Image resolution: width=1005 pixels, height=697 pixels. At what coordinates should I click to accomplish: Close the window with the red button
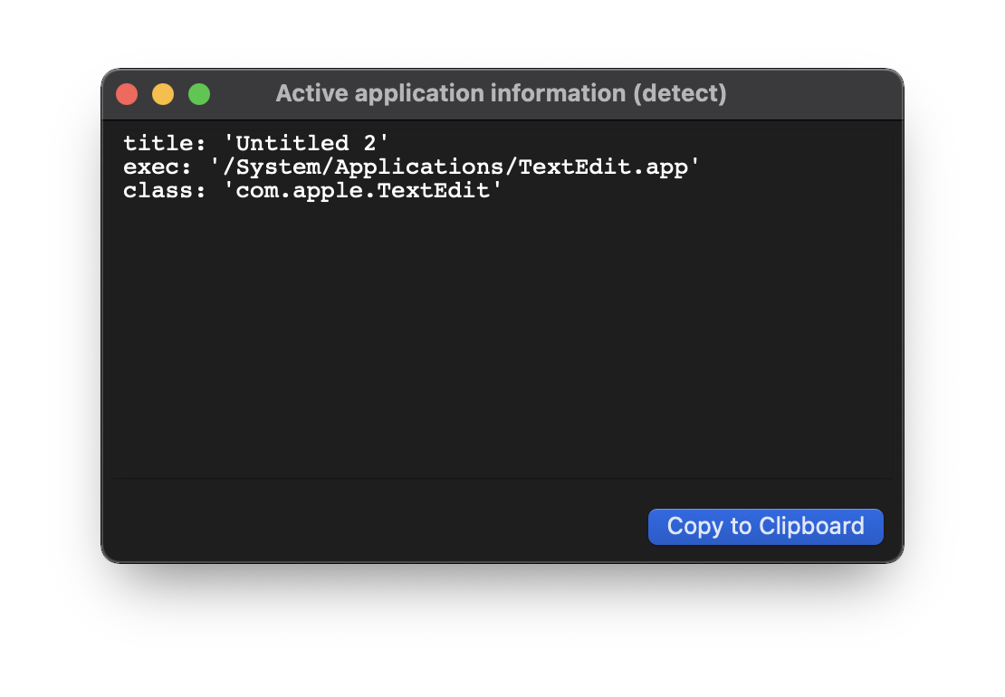[x=127, y=94]
